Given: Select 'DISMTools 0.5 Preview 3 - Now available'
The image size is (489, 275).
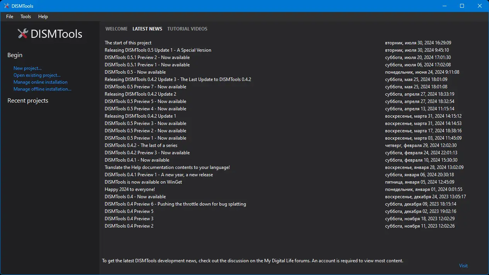Looking at the screenshot, I should click(146, 123).
